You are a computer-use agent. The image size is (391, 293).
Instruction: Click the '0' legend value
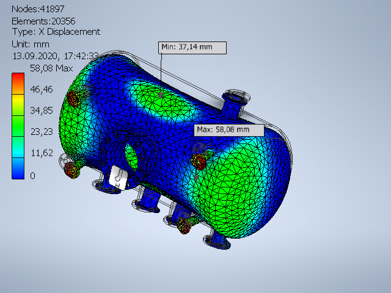[32, 176]
